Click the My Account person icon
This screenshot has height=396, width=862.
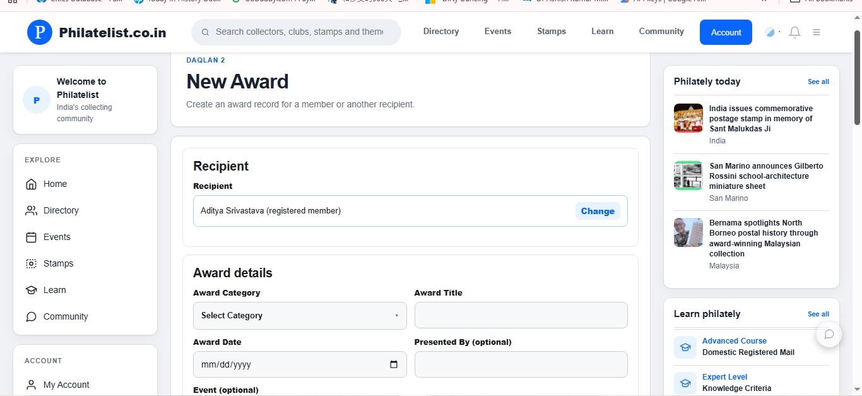pos(31,385)
